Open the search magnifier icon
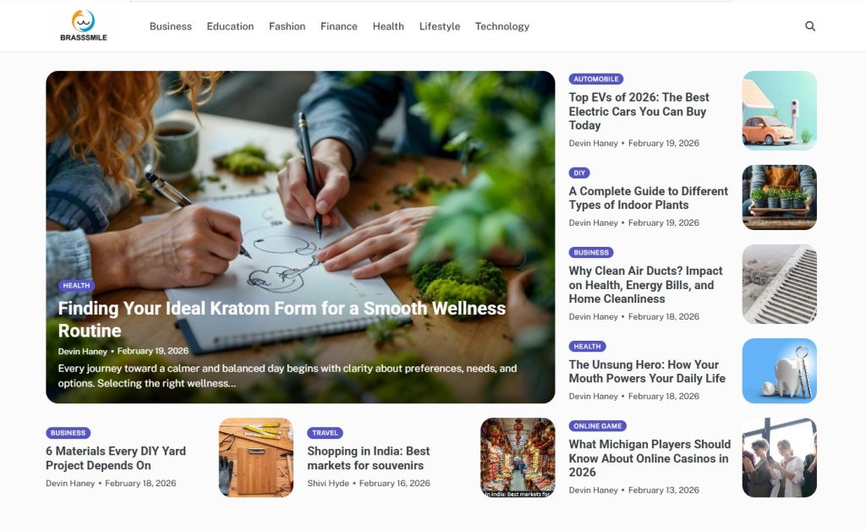This screenshot has width=866, height=531. 809,26
